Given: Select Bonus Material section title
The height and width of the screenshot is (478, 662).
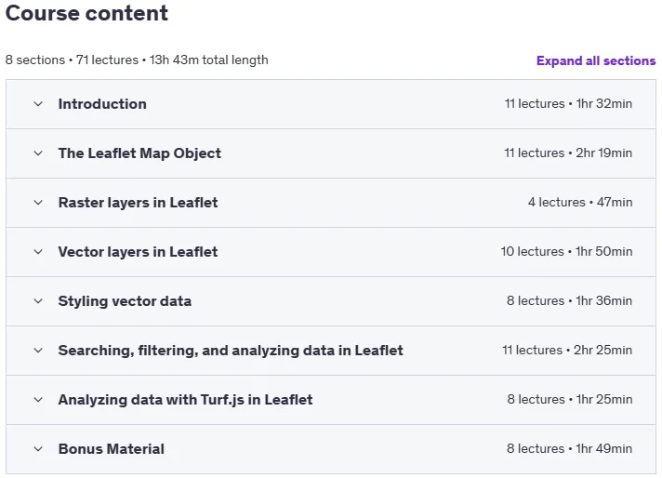Looking at the screenshot, I should [x=111, y=449].
